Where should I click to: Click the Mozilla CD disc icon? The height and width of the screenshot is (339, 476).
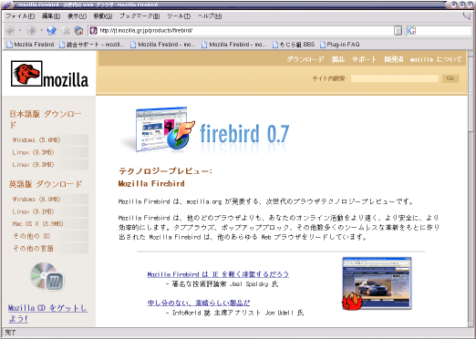(47, 277)
